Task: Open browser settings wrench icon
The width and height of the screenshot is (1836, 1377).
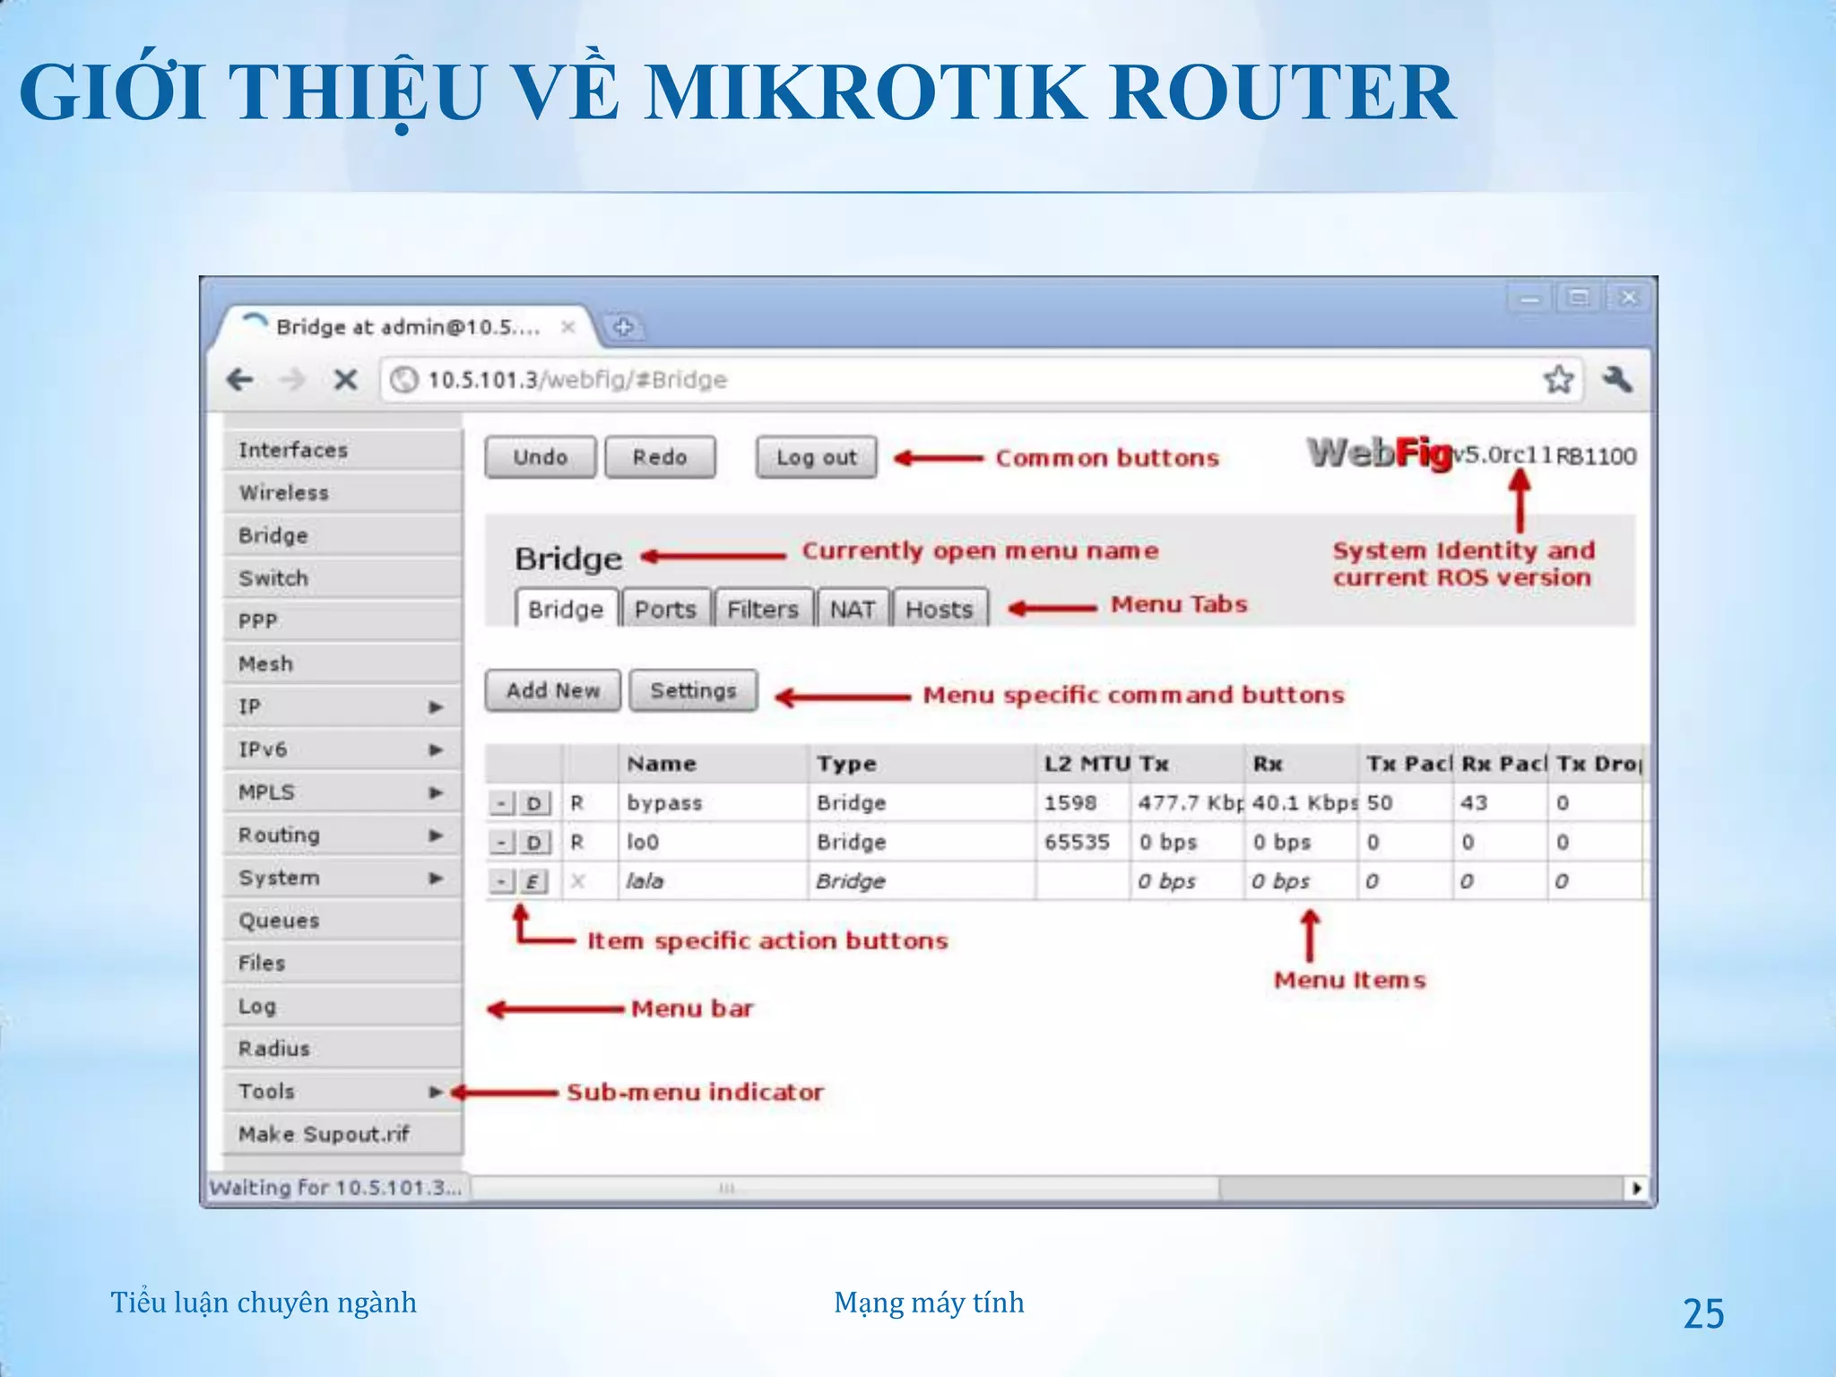Action: click(x=1618, y=379)
